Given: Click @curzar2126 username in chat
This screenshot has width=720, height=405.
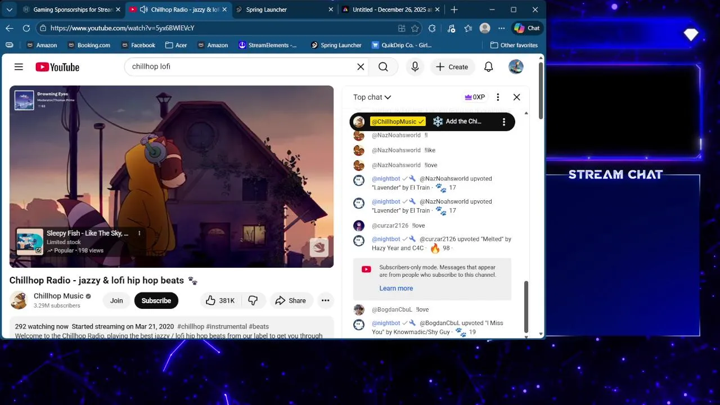Looking at the screenshot, I should [390, 226].
